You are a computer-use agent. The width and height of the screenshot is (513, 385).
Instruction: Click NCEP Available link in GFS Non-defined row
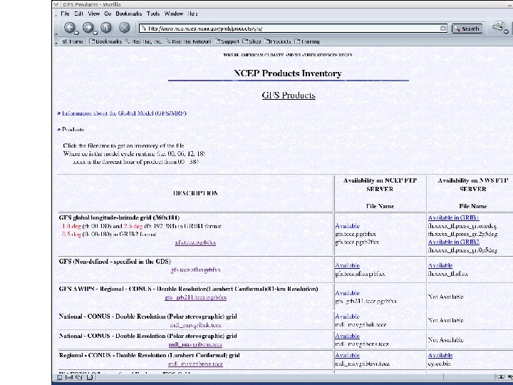click(347, 265)
